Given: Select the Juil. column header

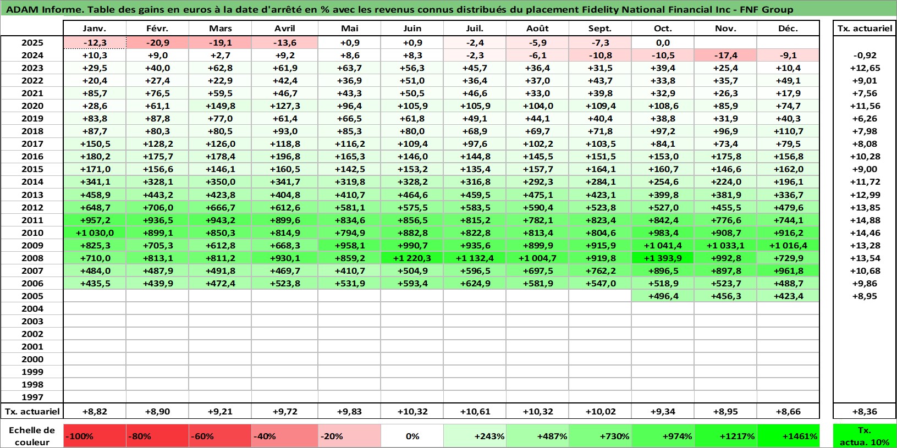Looking at the screenshot, I should coord(475,29).
